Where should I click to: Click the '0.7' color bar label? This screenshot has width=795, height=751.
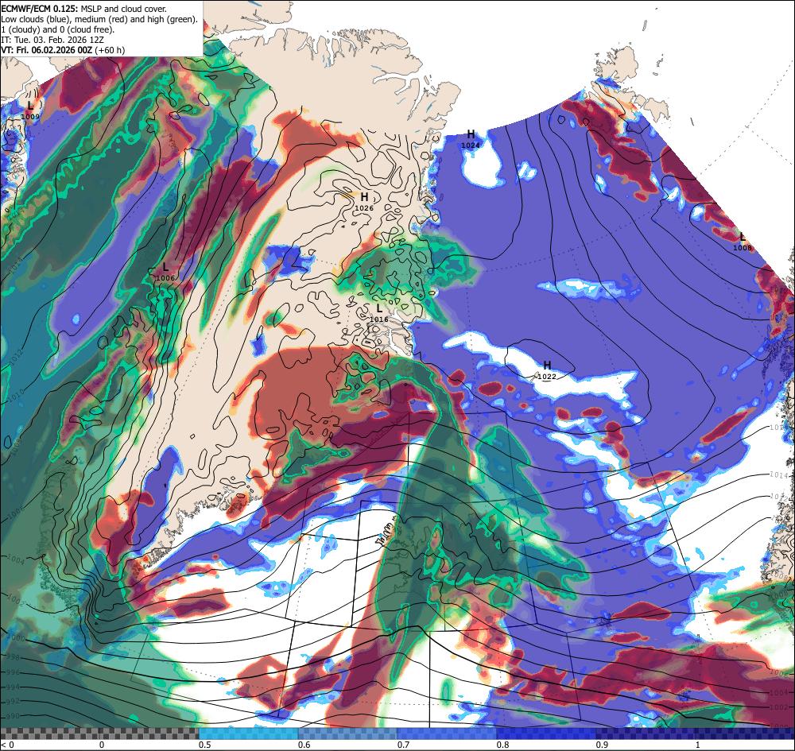404,745
